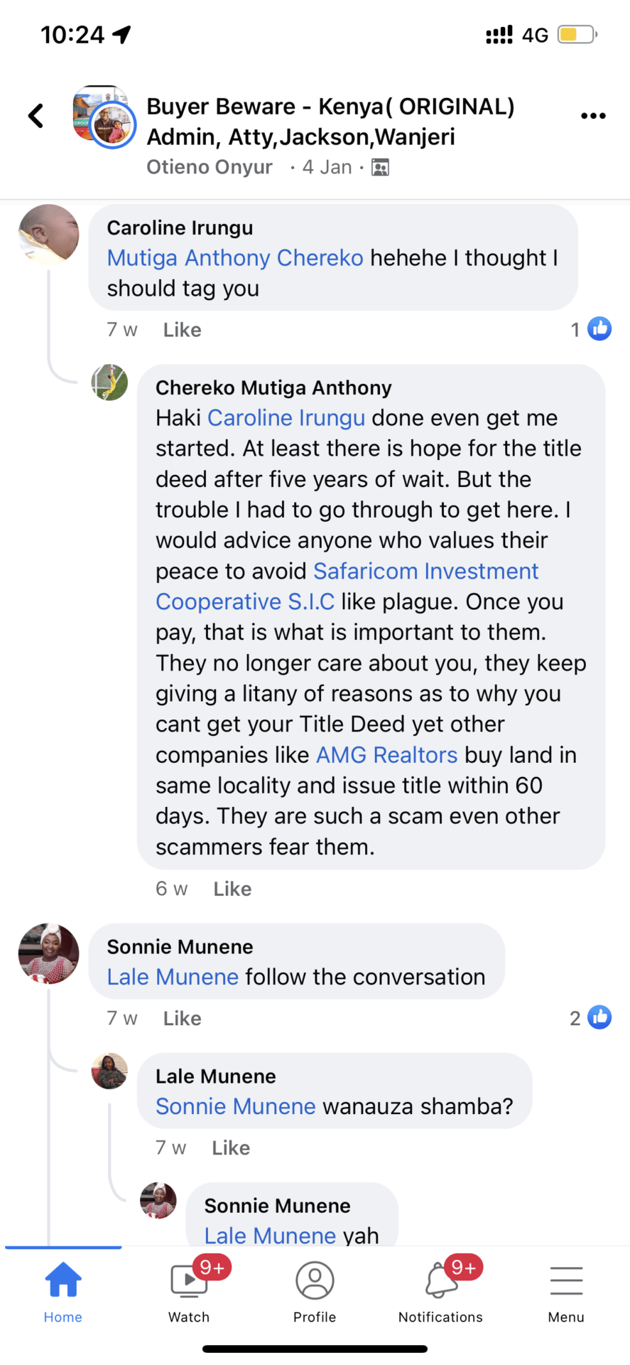The height and width of the screenshot is (1365, 630).
Task: Open the AMG Realtors tagged page
Action: (386, 754)
